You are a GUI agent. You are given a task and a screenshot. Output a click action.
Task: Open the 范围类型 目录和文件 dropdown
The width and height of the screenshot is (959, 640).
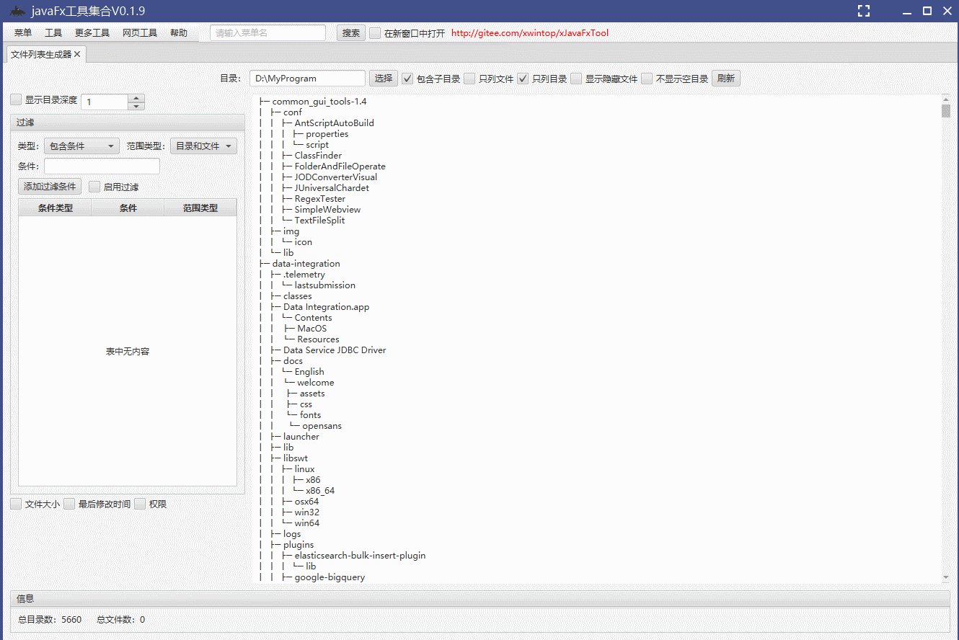(x=203, y=146)
